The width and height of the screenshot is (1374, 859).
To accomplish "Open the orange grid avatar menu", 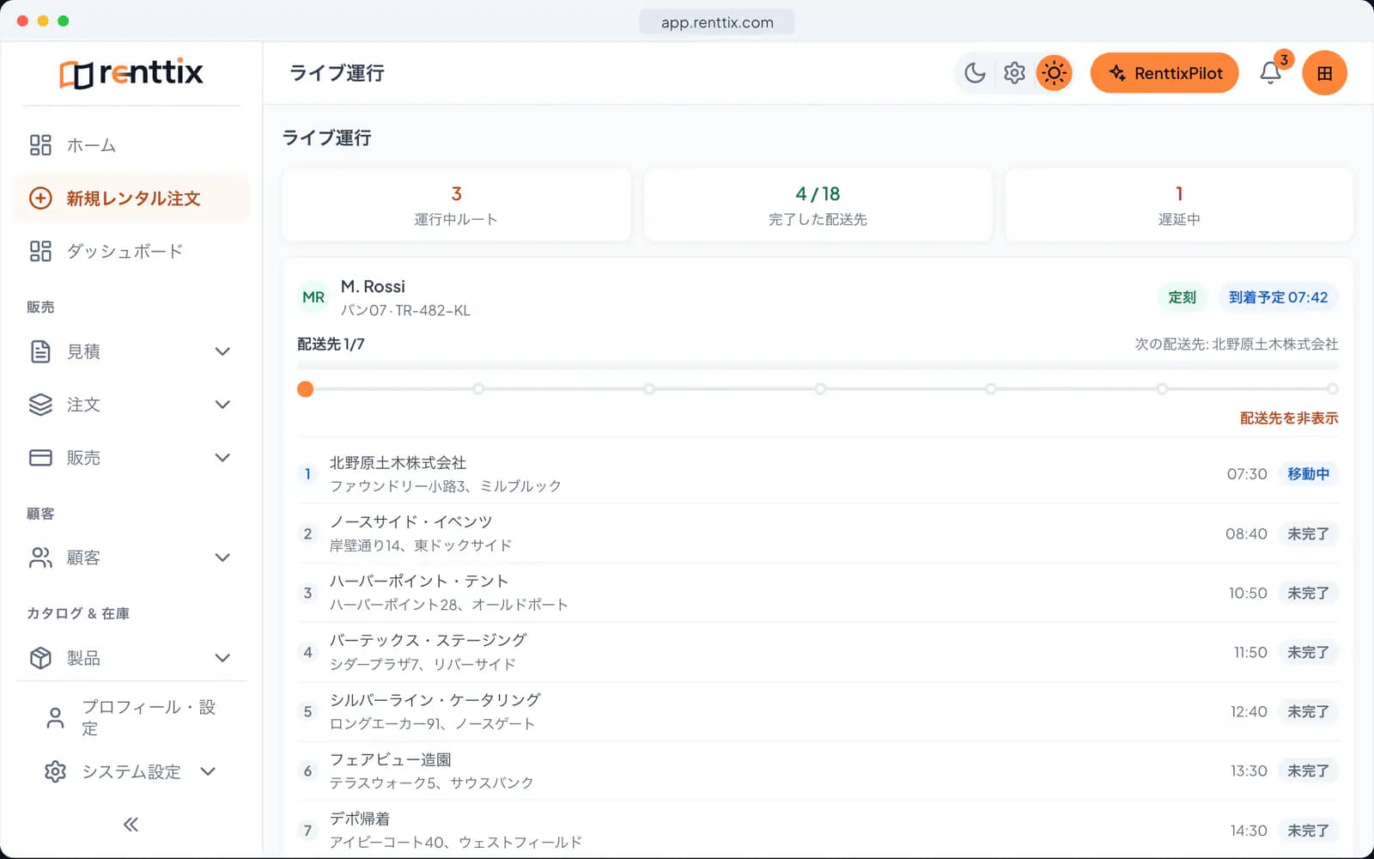I will click(1324, 73).
